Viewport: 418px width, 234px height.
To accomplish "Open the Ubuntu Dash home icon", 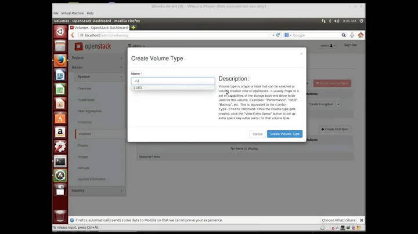I will 60,32.
